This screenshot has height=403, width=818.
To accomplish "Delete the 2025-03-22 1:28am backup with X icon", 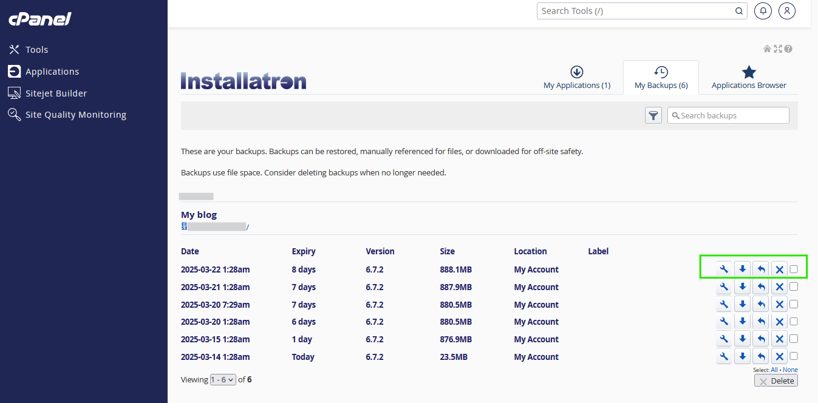I will click(780, 269).
